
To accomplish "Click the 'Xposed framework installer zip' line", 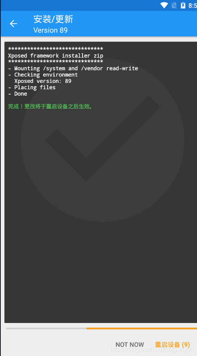I will [56, 56].
